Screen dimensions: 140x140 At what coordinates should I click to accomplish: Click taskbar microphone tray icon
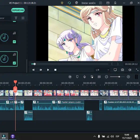(99, 136)
